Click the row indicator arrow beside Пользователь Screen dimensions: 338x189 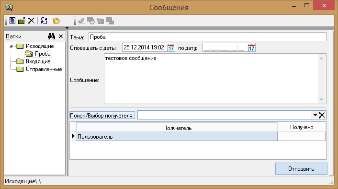tap(73, 136)
